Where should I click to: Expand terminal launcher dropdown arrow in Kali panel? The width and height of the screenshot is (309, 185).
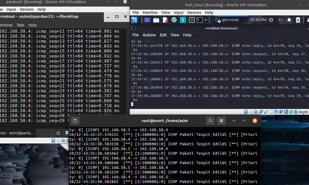pyautogui.click(x=206, y=20)
